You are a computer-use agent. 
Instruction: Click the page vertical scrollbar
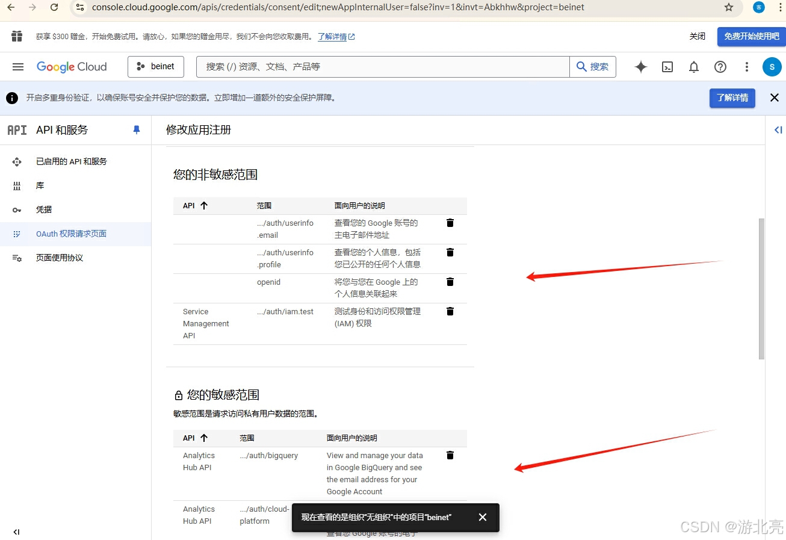pyautogui.click(x=761, y=289)
